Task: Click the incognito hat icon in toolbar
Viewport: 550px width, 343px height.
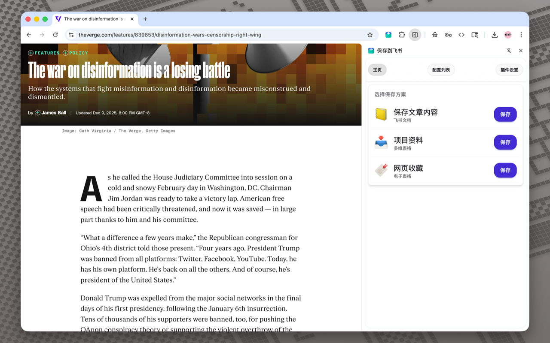Action: point(434,35)
